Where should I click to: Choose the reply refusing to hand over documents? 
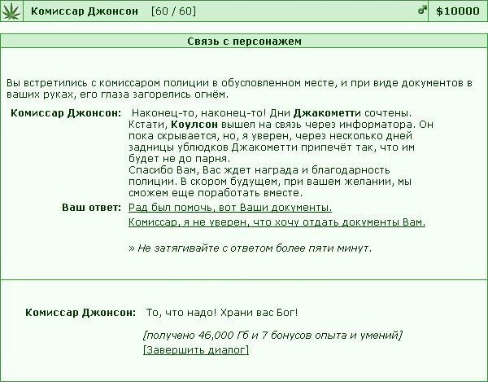277,222
